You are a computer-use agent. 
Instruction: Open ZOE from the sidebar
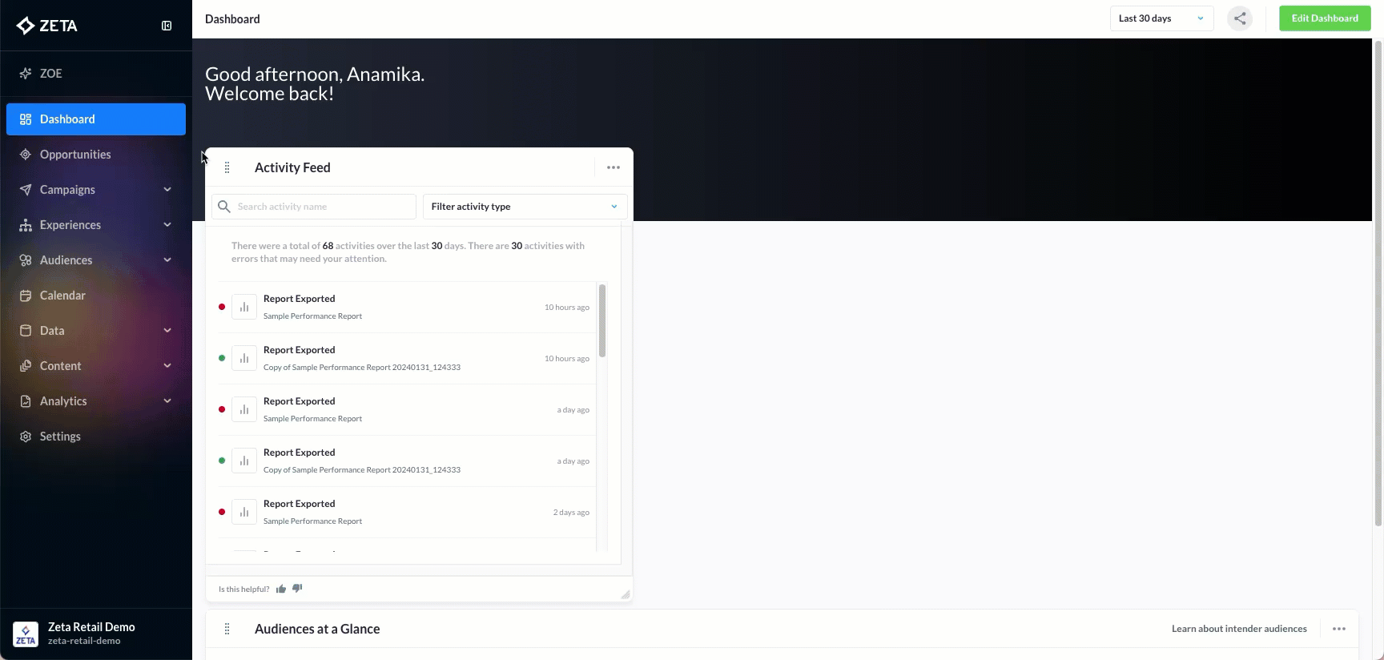pos(51,74)
